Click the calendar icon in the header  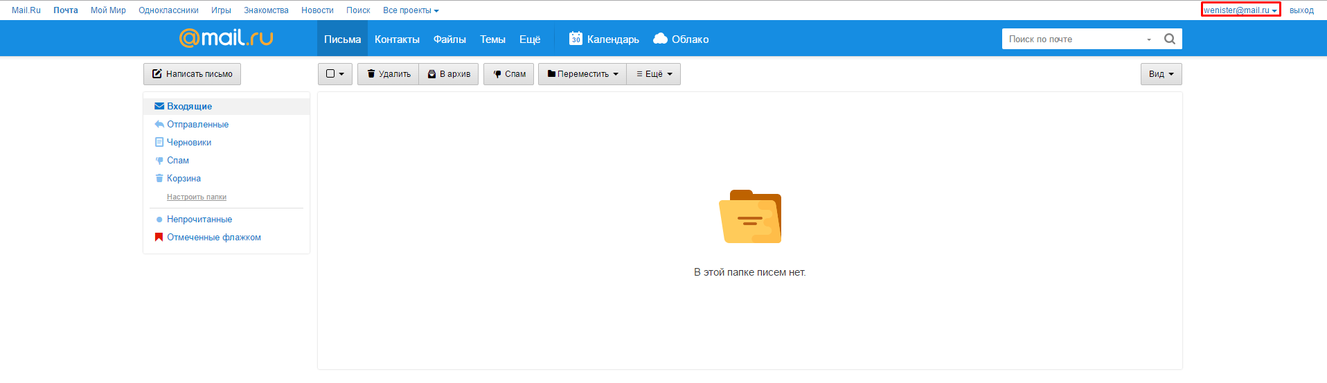pyautogui.click(x=576, y=38)
